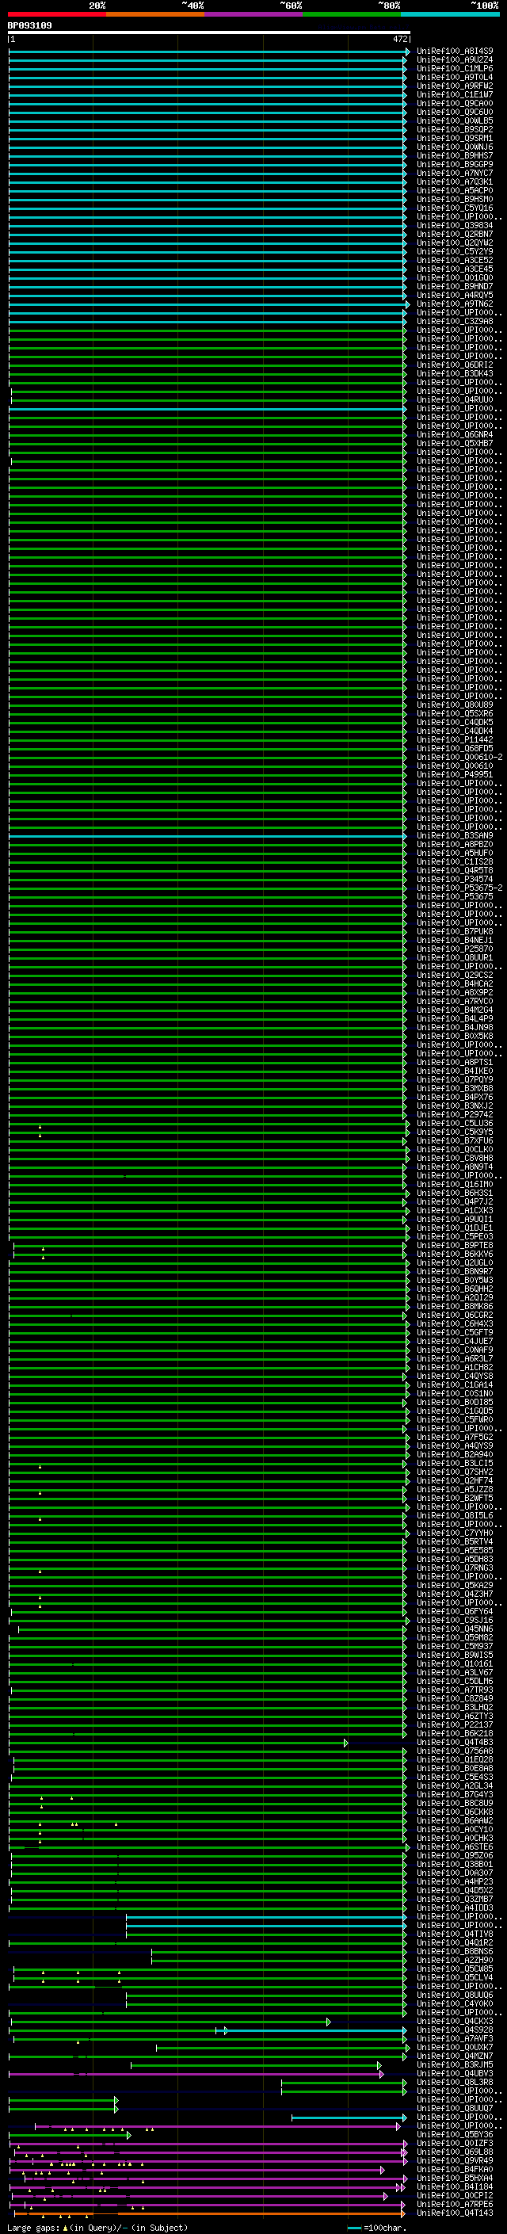This screenshot has width=507, height=2234.
Task: Open hit UniRef100_P29742
Action: pos(455,1114)
